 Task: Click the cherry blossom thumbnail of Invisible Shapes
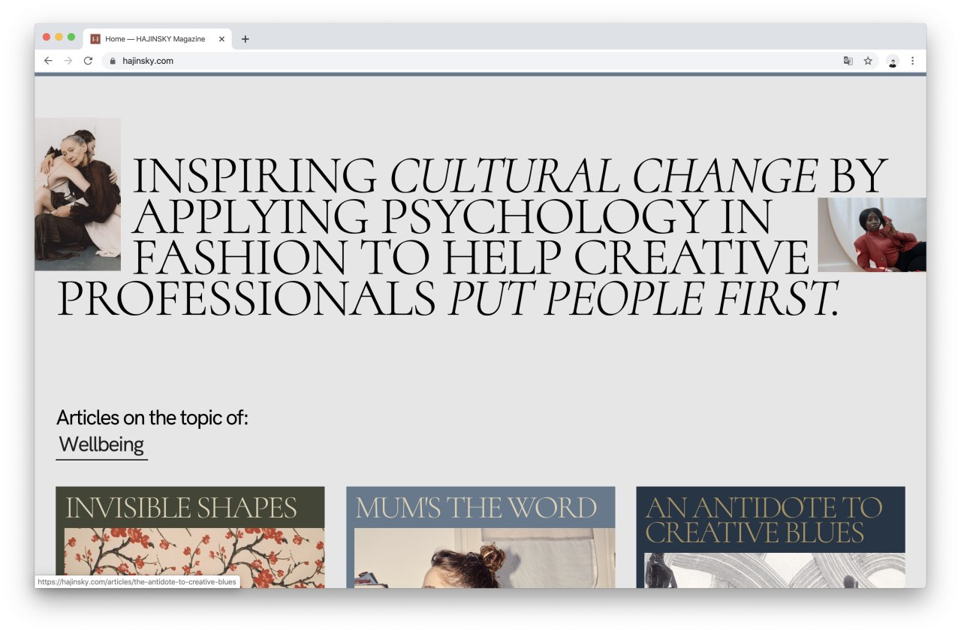194,558
